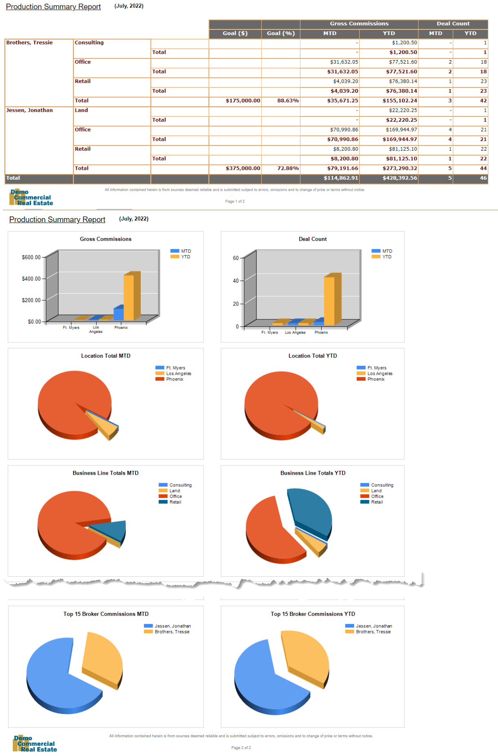Click Jessen, Jonathan legend swatch in Broker Commissions MTD
Screen dimensions: 498x756
[x=148, y=626]
